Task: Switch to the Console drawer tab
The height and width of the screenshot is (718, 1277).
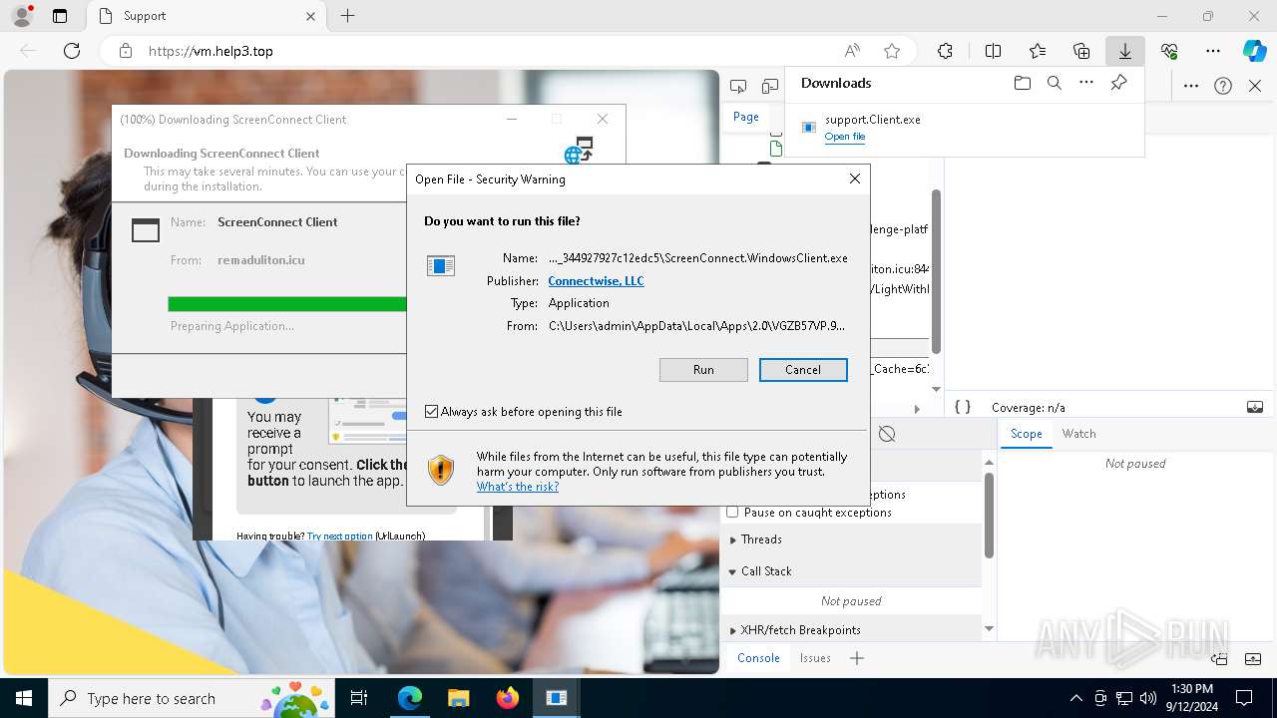Action: pyautogui.click(x=758, y=658)
